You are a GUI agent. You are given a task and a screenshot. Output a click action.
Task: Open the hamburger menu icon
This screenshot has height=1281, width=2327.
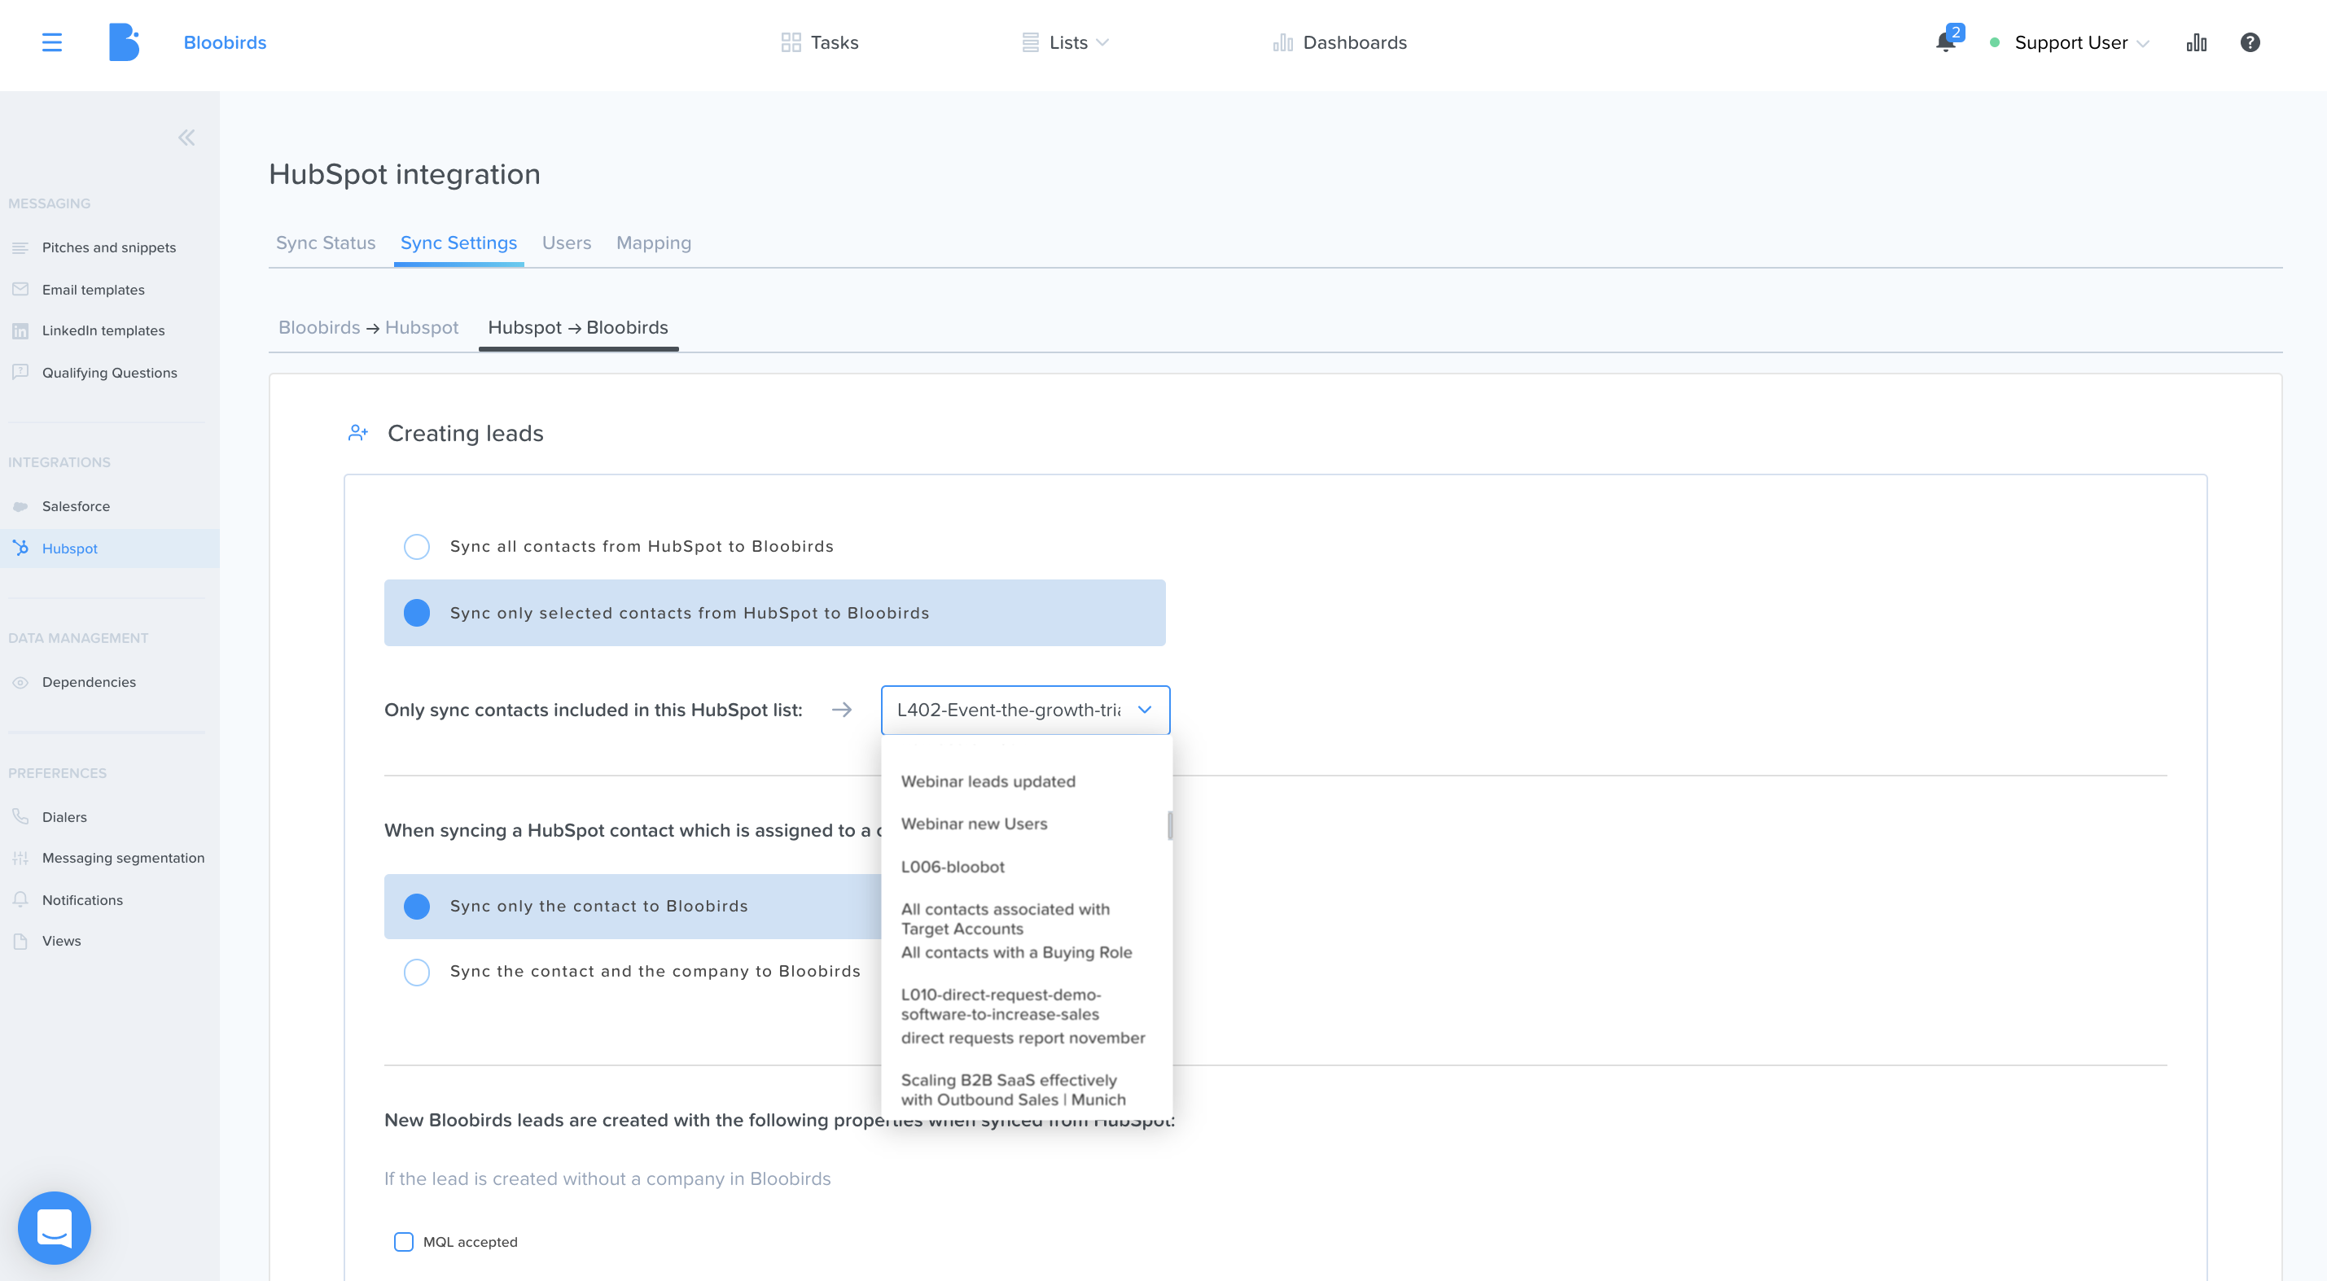coord(51,42)
